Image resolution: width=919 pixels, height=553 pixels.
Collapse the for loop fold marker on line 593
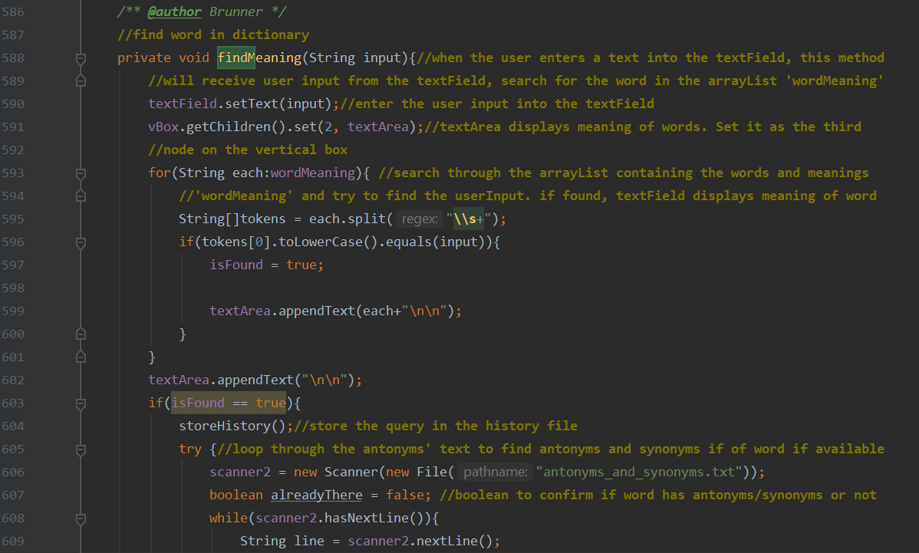point(81,173)
